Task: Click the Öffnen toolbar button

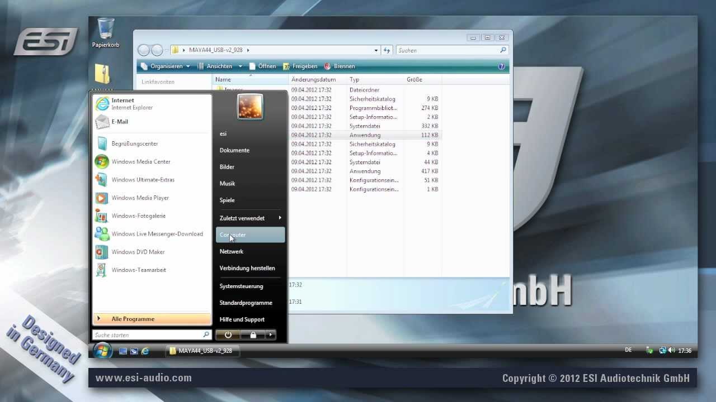Action: 262,66
